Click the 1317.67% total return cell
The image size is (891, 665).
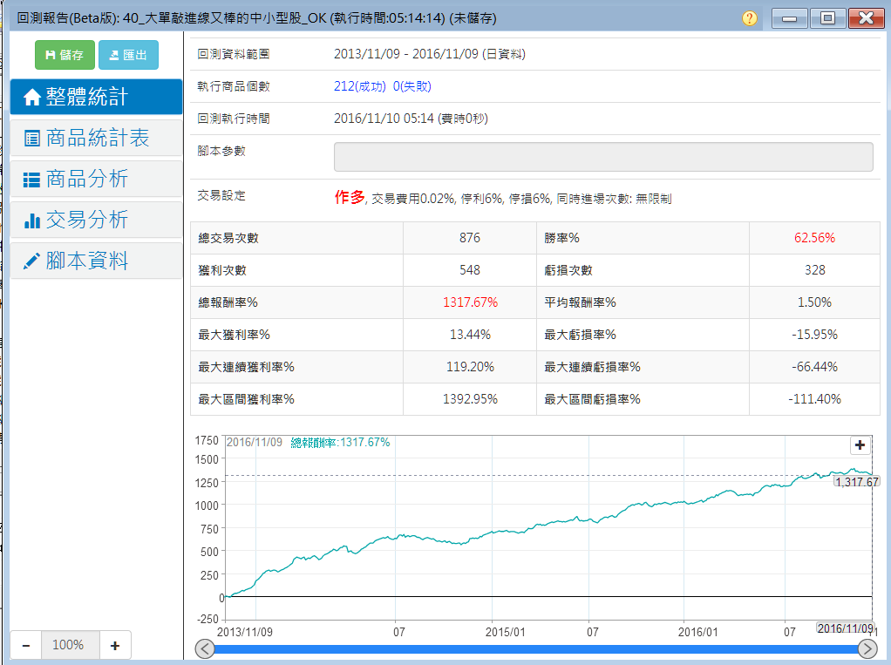point(469,302)
